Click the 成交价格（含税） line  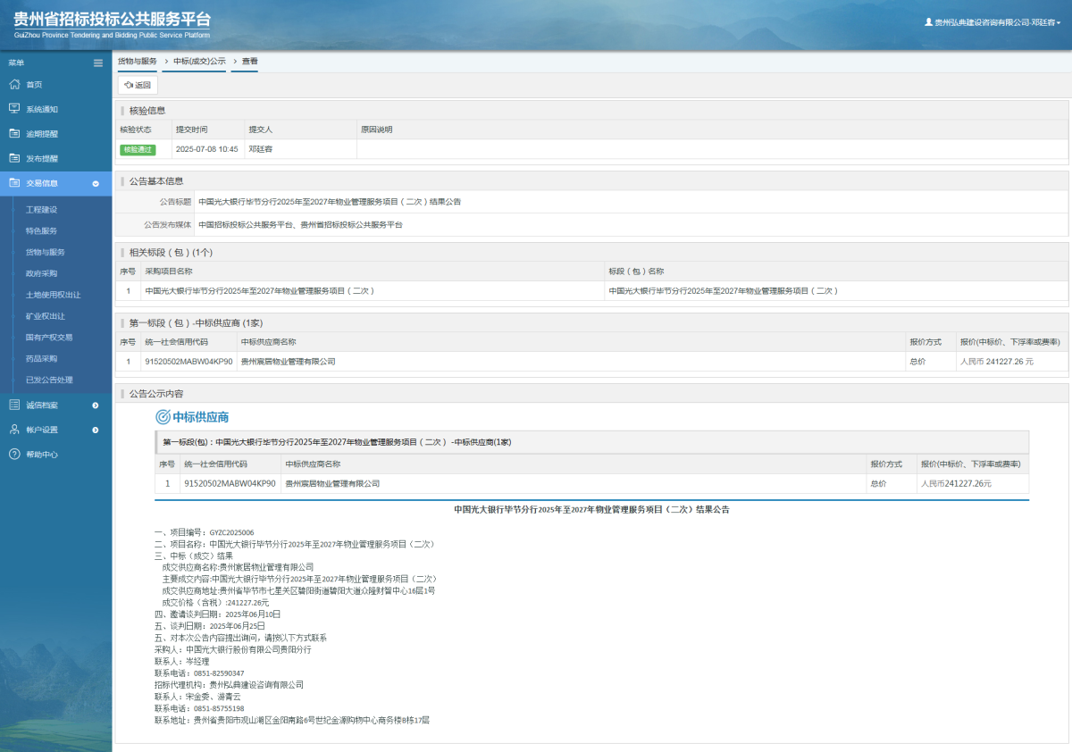215,603
